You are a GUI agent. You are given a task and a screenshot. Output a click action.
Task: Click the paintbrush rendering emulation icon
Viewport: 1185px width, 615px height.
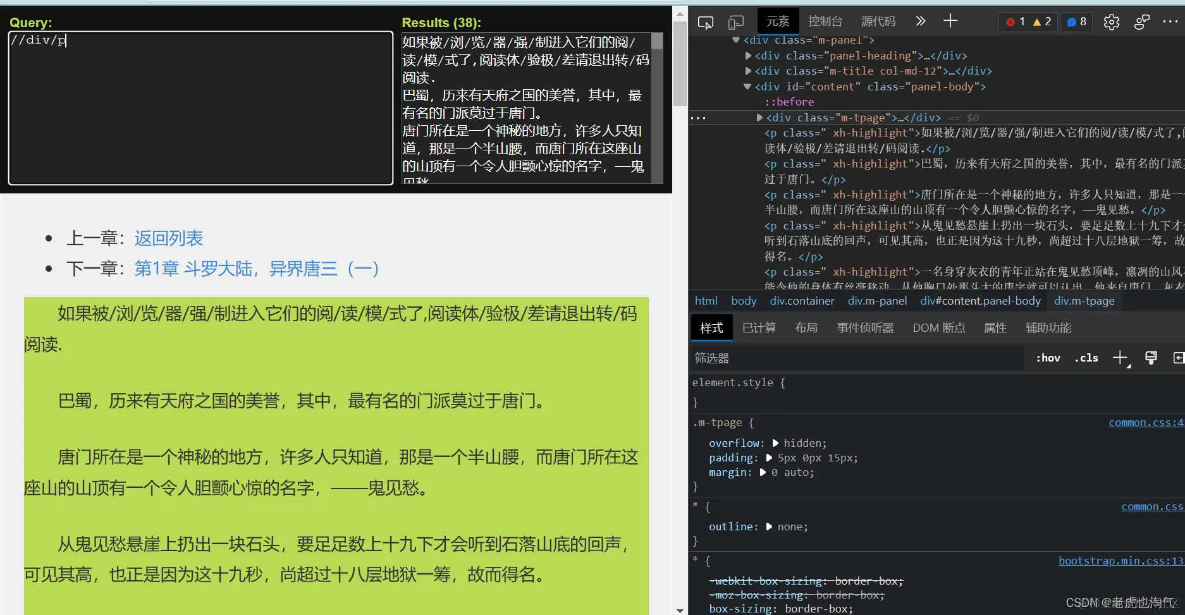(1150, 358)
